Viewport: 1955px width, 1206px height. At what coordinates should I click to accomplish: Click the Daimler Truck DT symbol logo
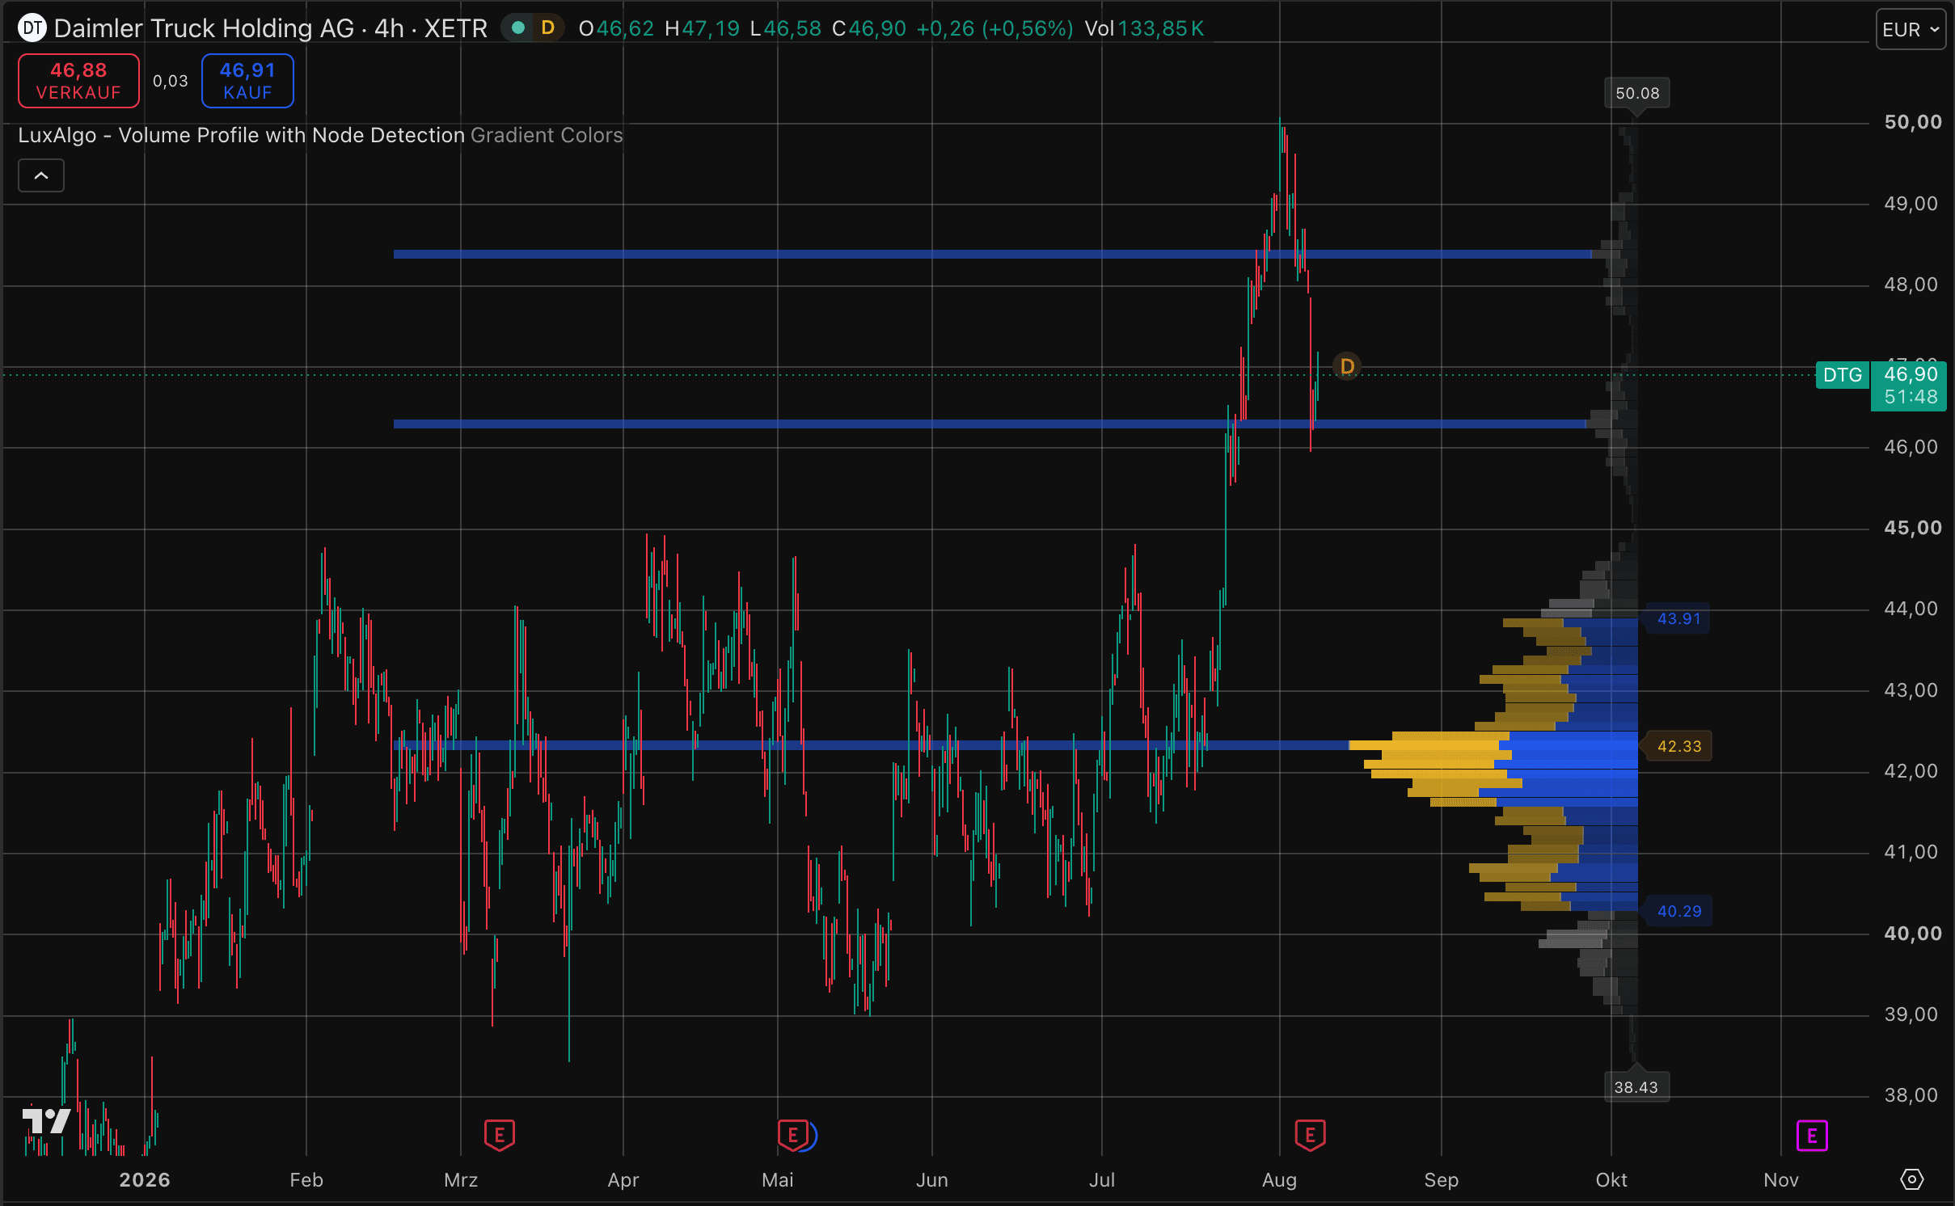[x=32, y=28]
